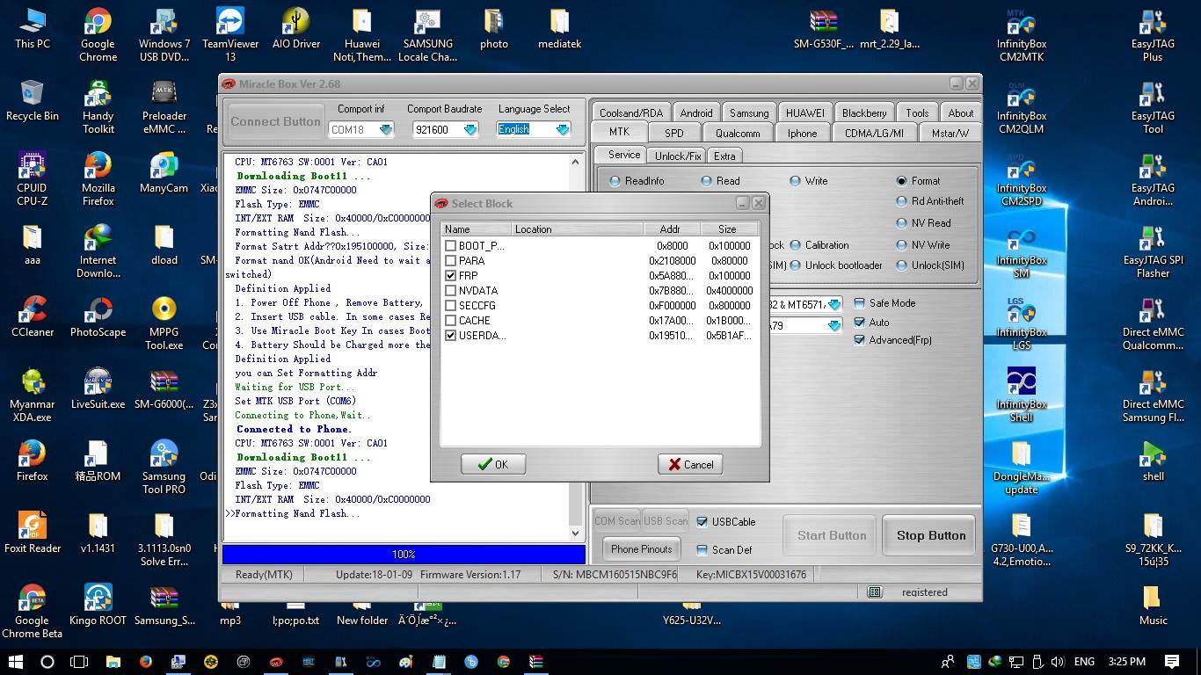Switch to the Extra tab
The width and height of the screenshot is (1201, 675).
point(724,156)
